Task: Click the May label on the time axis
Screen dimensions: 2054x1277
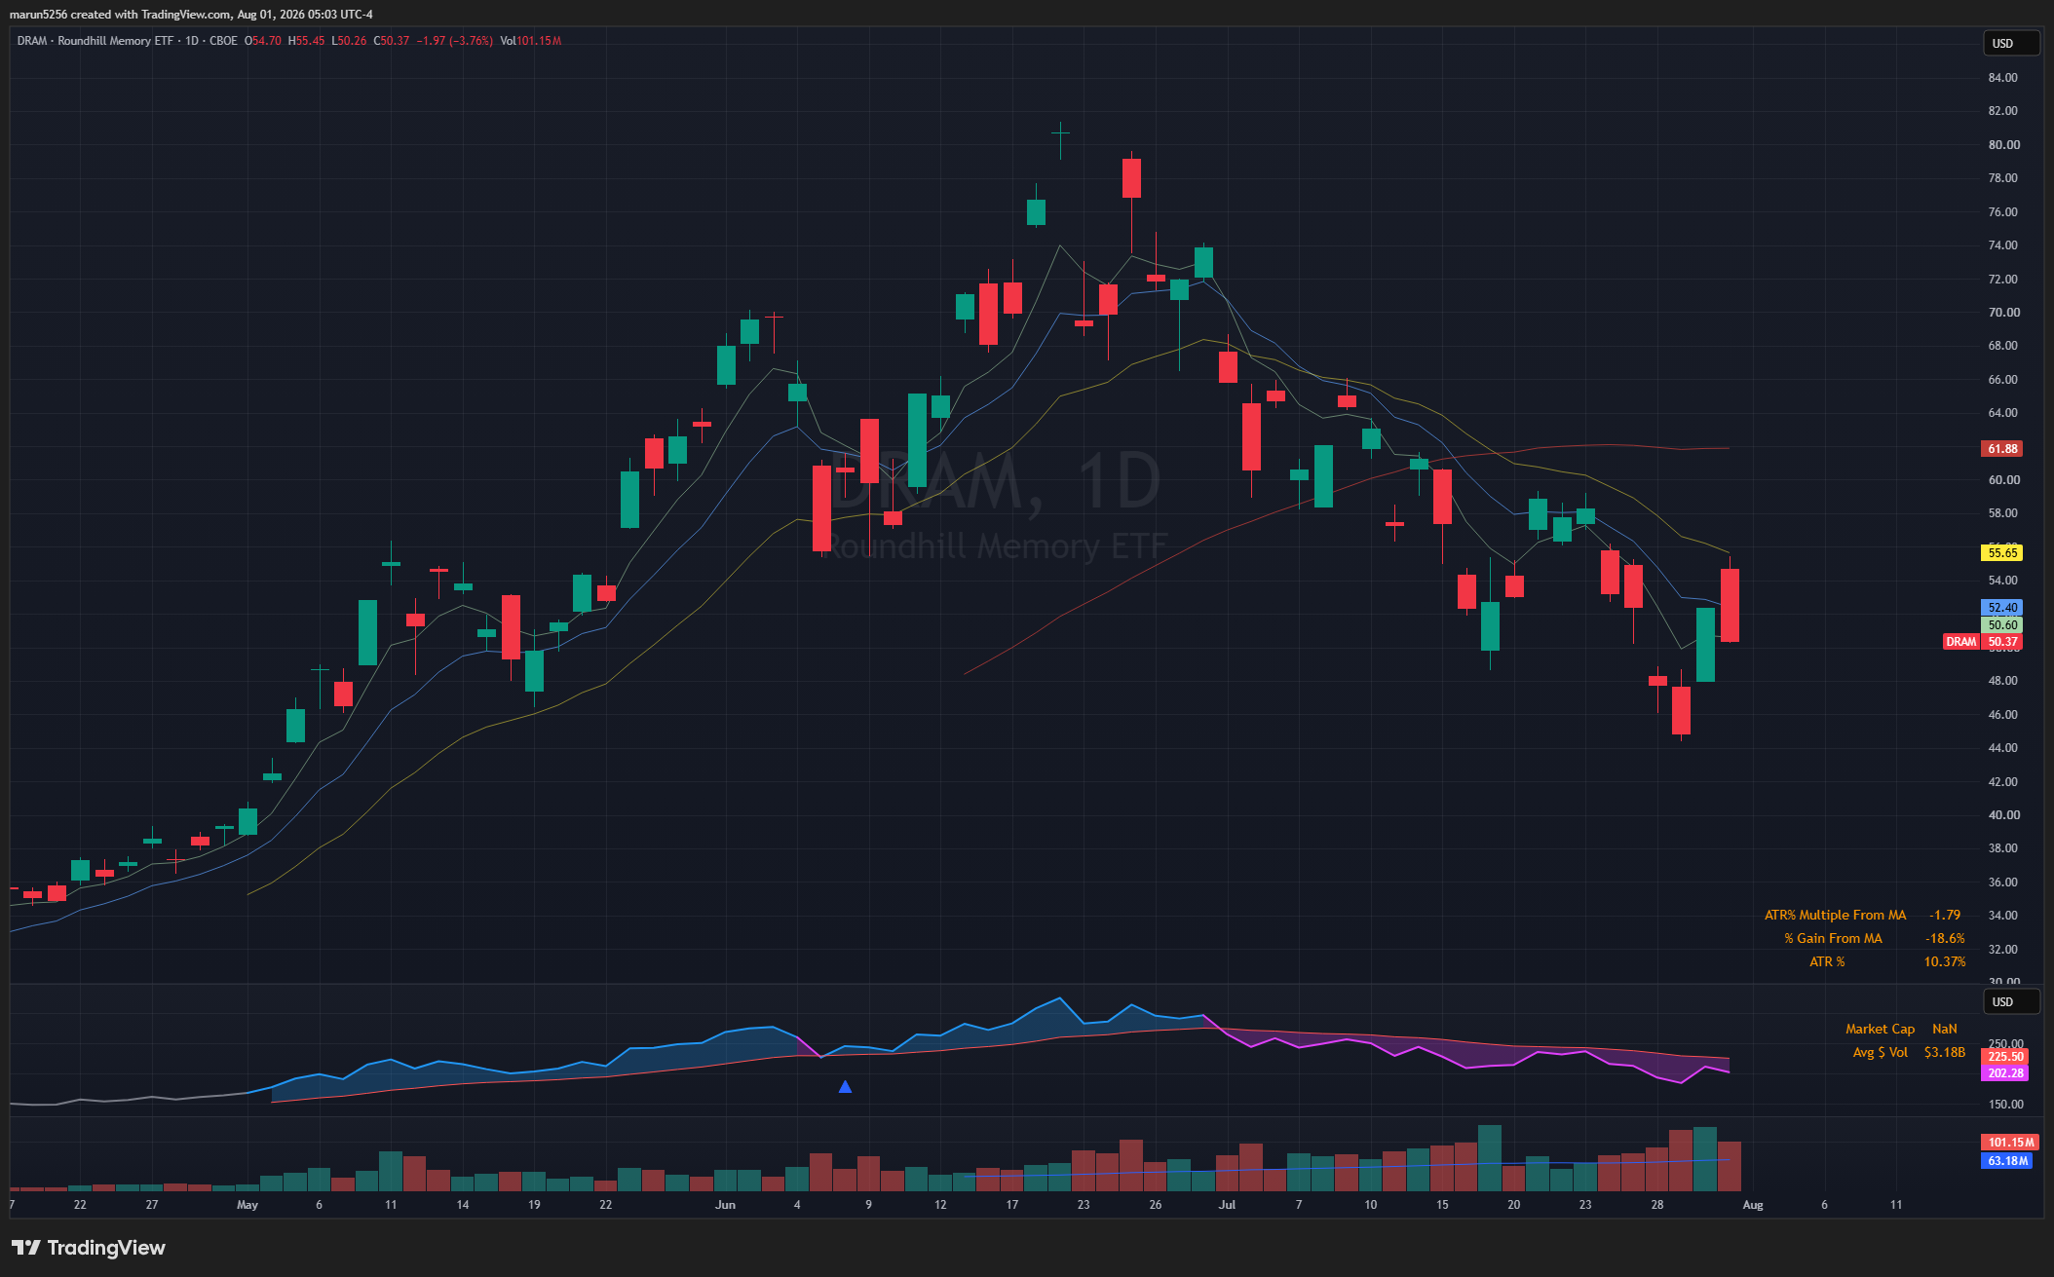Action: [x=247, y=1205]
